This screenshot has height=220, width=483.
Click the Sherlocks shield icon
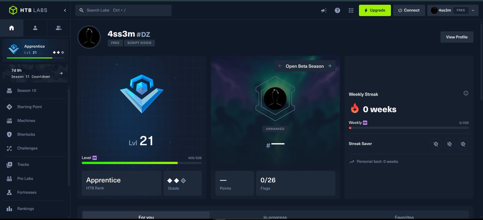click(9, 134)
